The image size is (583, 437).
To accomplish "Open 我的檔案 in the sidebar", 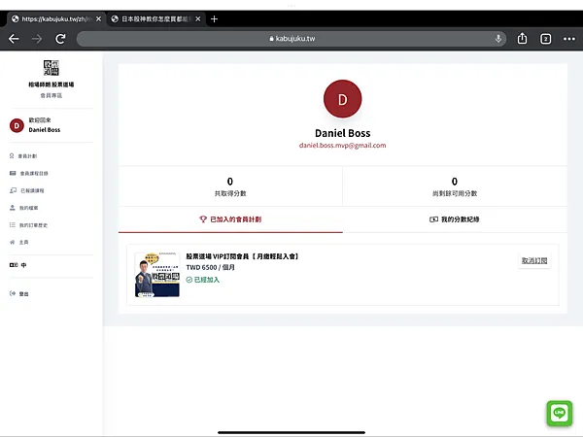I will coord(23,208).
